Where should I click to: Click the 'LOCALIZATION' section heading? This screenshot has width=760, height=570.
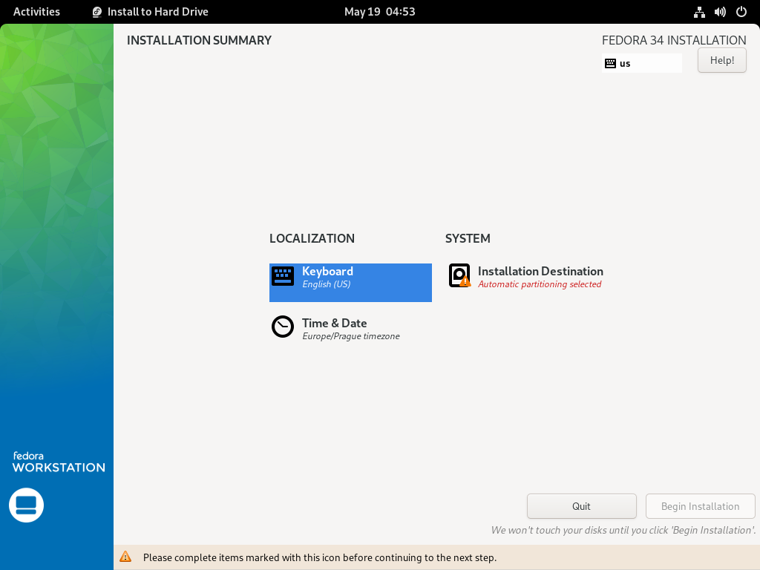pos(312,238)
